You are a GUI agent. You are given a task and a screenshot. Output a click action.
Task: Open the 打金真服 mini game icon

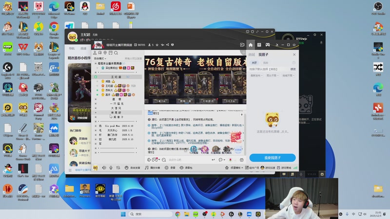pos(215,150)
